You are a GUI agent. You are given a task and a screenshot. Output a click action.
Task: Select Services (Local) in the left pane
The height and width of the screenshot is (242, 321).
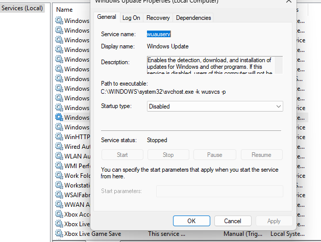[22, 8]
